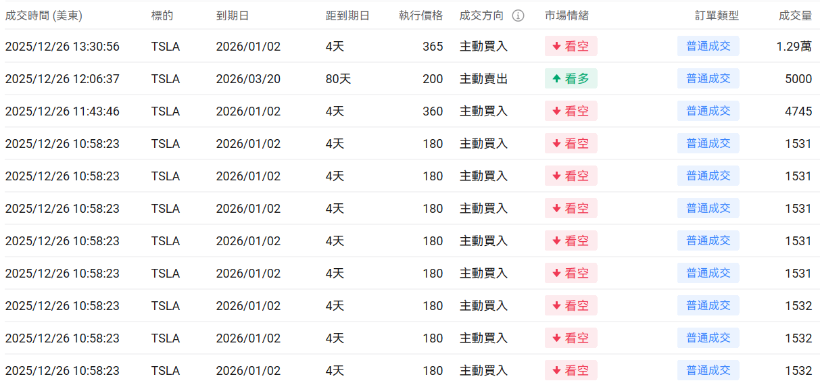The height and width of the screenshot is (383, 820).
Task: Select 普通成交 tag in the 12:06:37 row
Action: (x=708, y=79)
